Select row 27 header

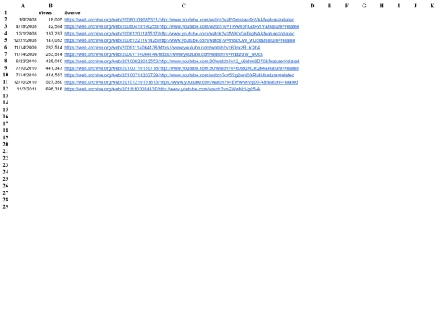(x=6, y=193)
